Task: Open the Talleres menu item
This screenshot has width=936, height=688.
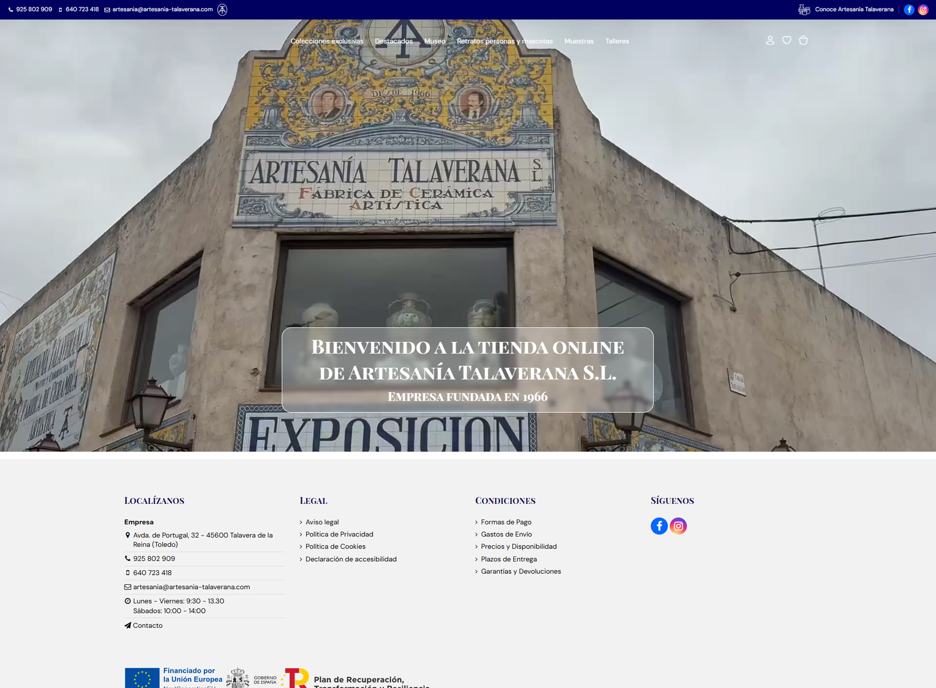Action: coord(617,41)
